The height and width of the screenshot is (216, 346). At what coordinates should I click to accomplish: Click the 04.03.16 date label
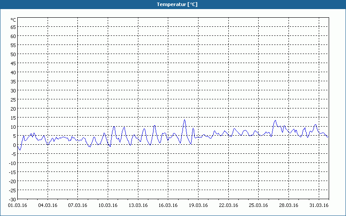coord(48,206)
